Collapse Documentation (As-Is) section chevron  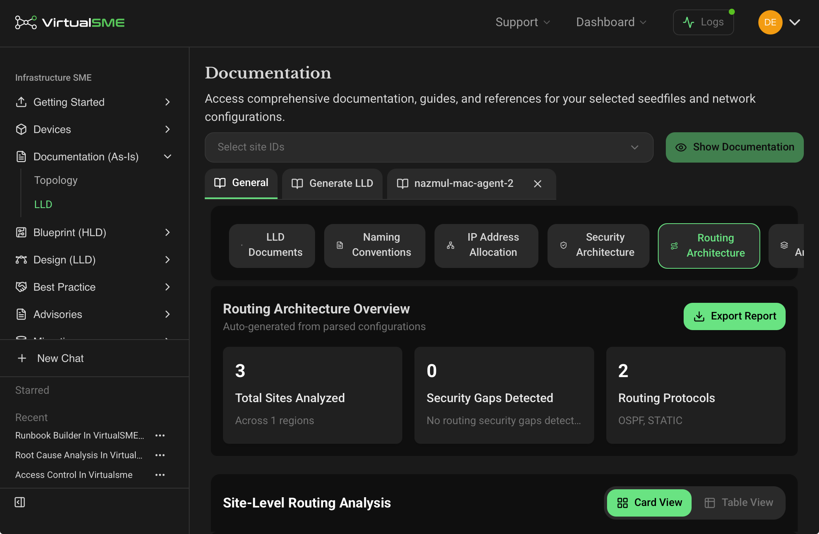click(x=168, y=157)
